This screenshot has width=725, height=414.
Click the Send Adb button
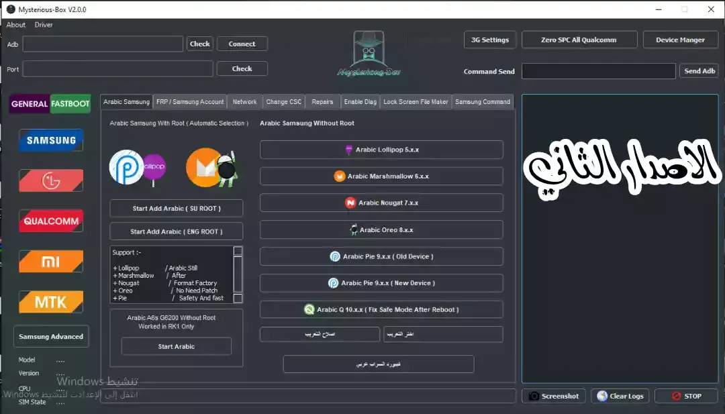point(699,70)
